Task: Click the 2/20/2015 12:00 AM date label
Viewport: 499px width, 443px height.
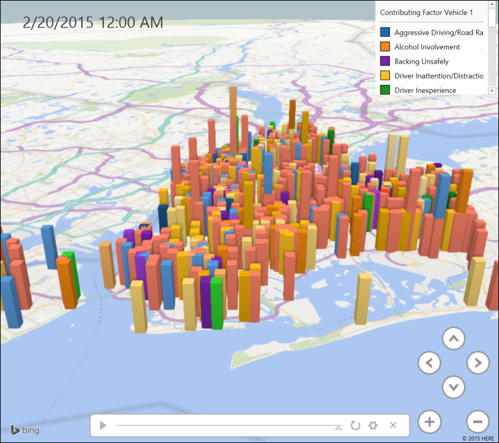Action: pos(92,22)
